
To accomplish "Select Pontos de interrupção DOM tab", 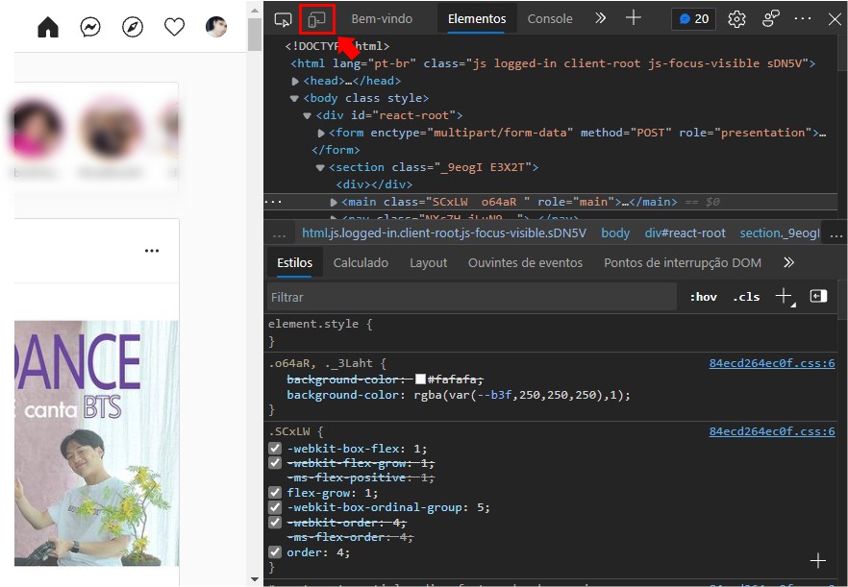I will coord(683,262).
